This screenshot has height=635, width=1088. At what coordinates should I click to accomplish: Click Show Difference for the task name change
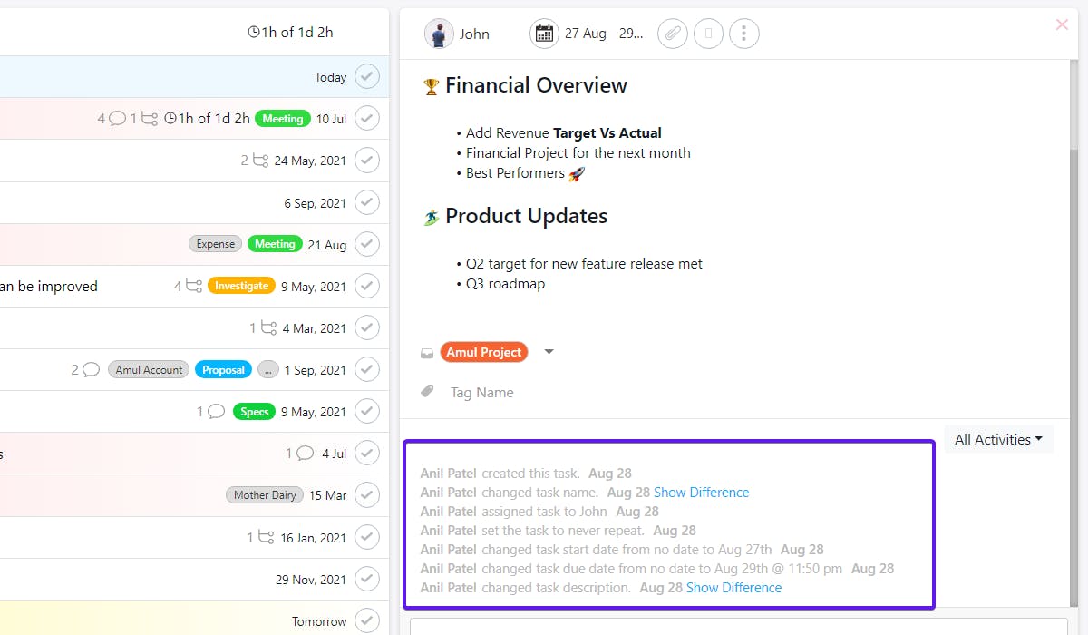(703, 492)
